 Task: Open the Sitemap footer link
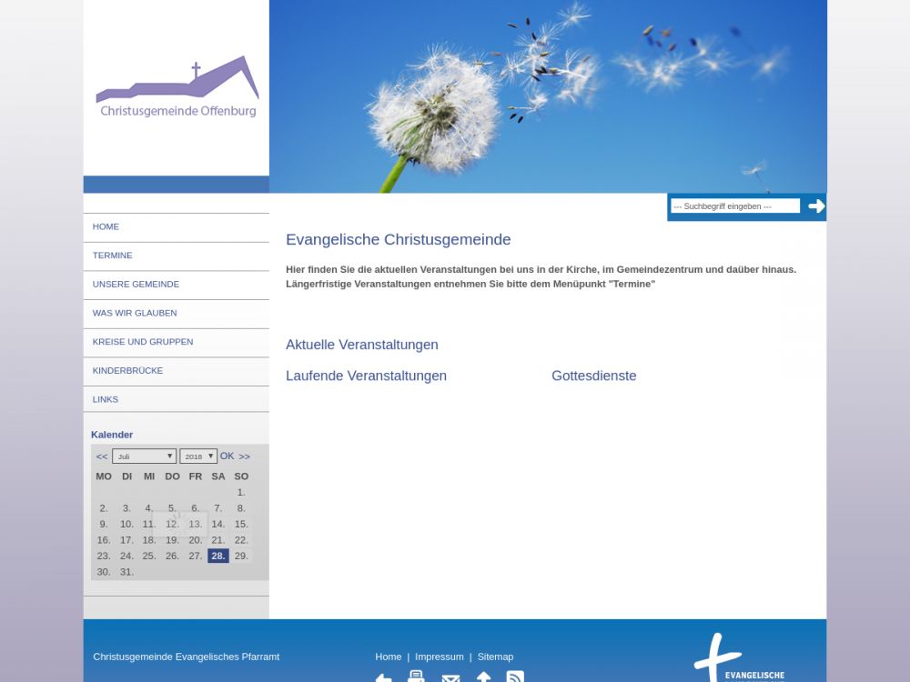(495, 657)
